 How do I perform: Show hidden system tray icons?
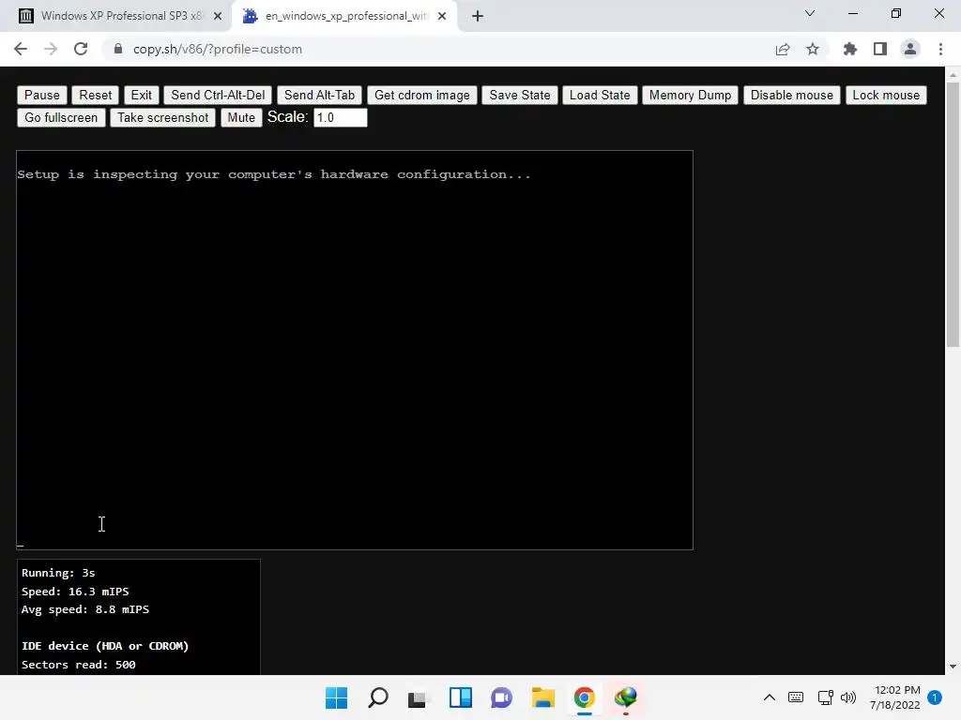[770, 697]
